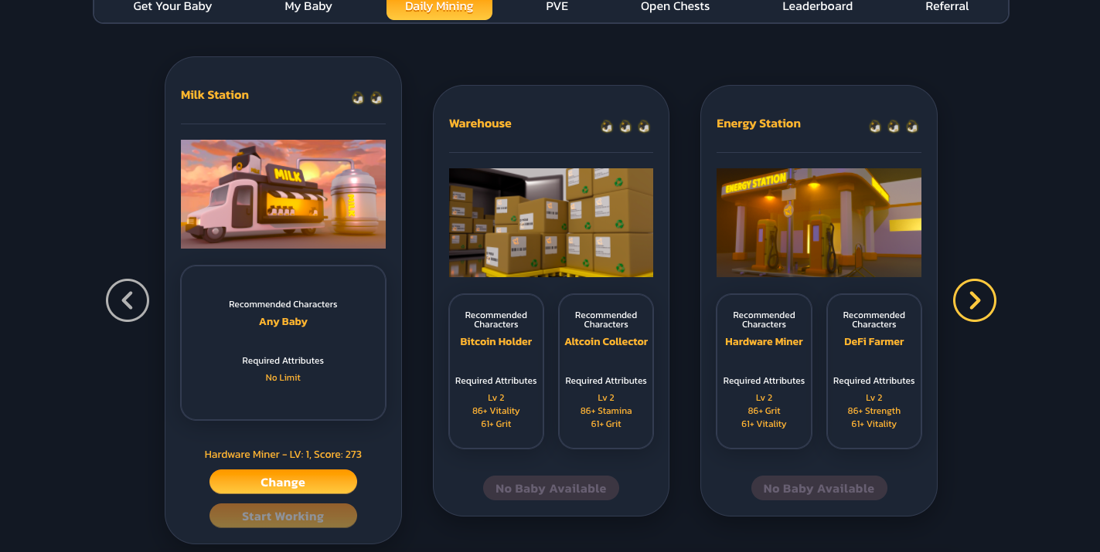
Task: Click the DeFi Farmer character label
Action: [x=874, y=341]
